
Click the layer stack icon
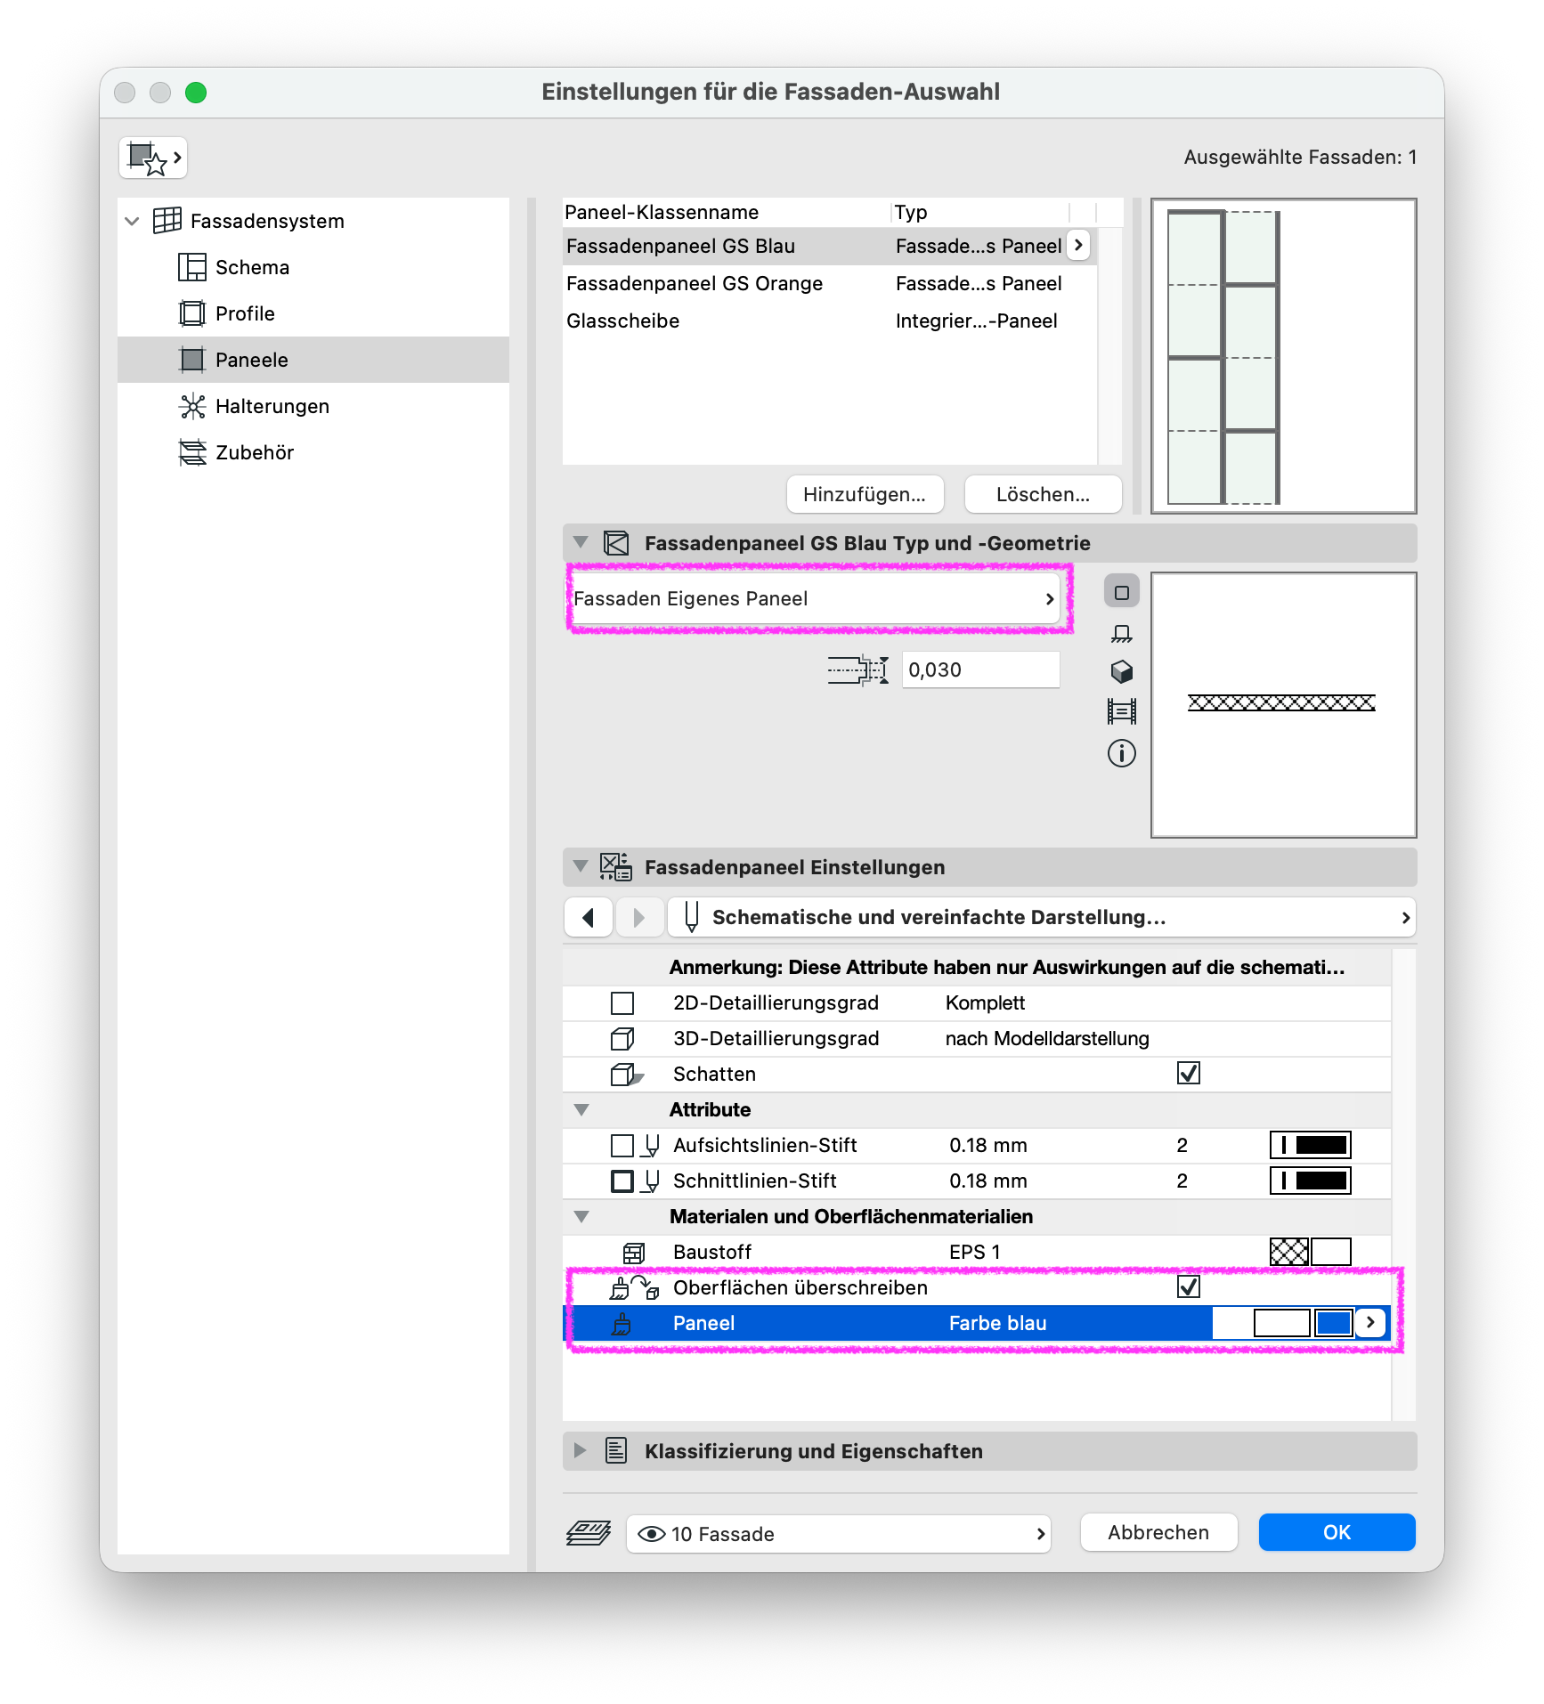[589, 1533]
